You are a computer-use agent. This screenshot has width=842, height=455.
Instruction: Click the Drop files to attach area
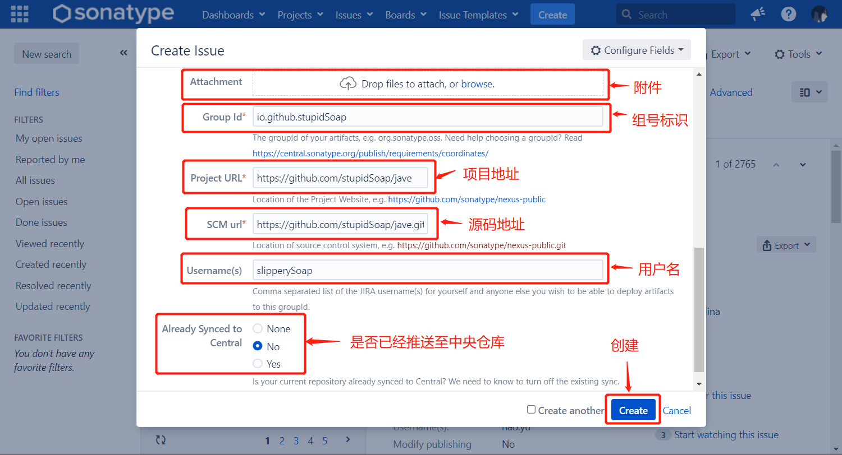(x=428, y=84)
